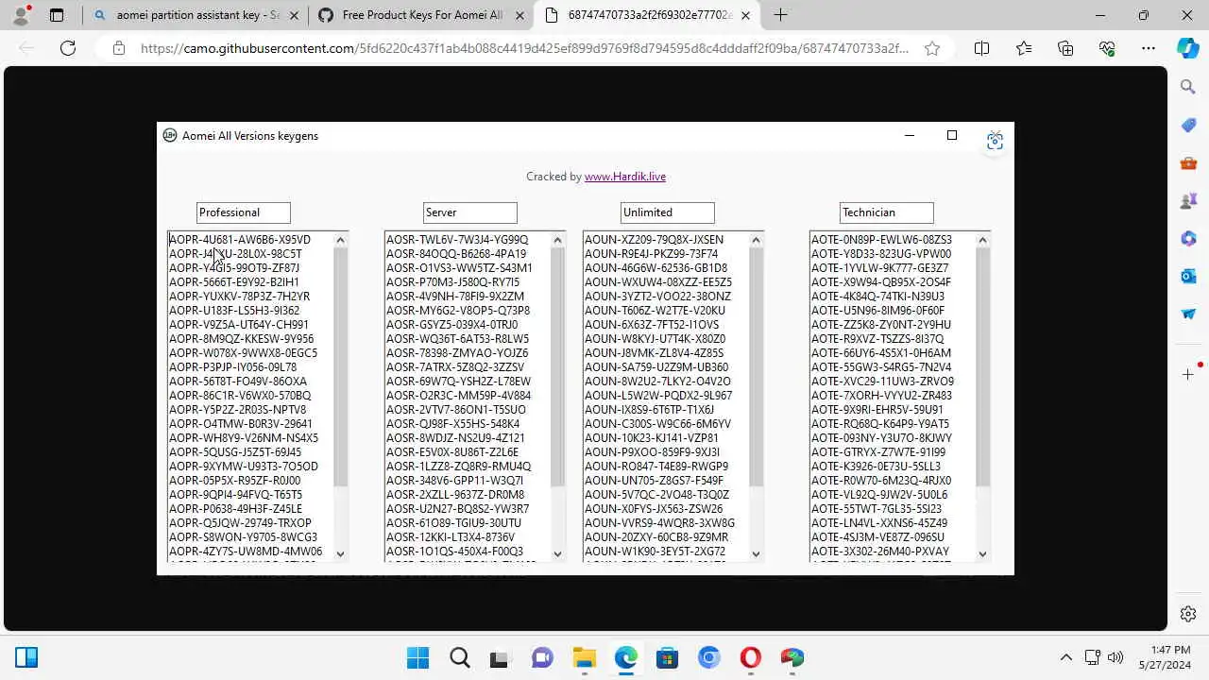
Task: Open split screen view
Action: click(981, 48)
